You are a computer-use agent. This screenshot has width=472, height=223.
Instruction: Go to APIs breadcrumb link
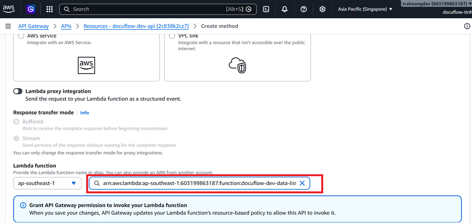pyautogui.click(x=66, y=26)
